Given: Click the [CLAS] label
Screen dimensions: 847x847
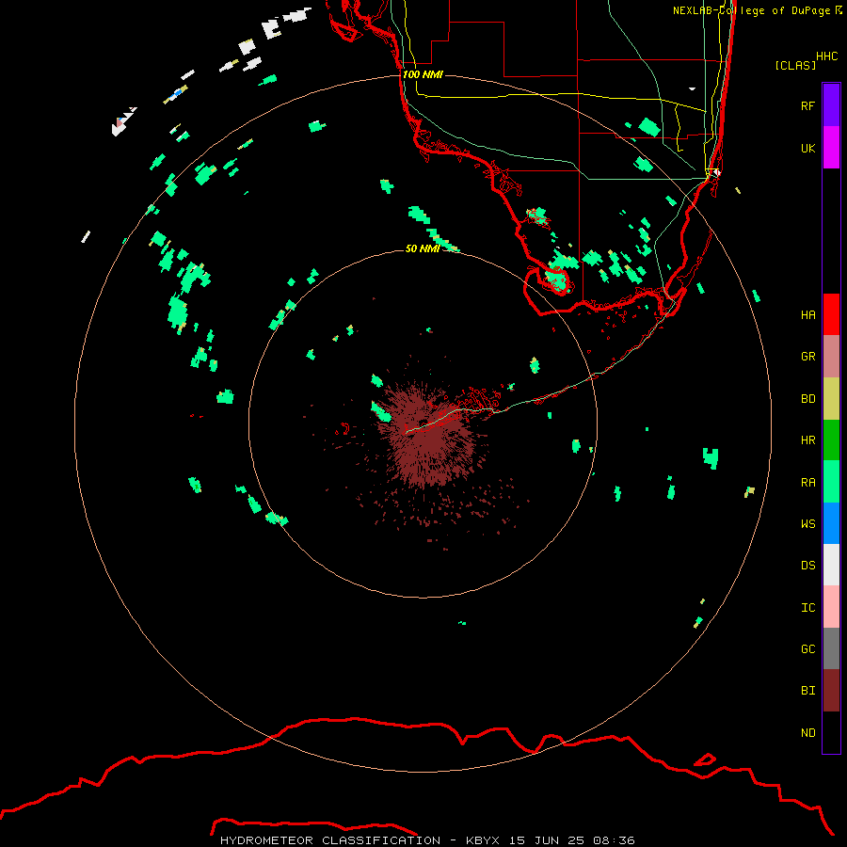Looking at the screenshot, I should point(795,65).
